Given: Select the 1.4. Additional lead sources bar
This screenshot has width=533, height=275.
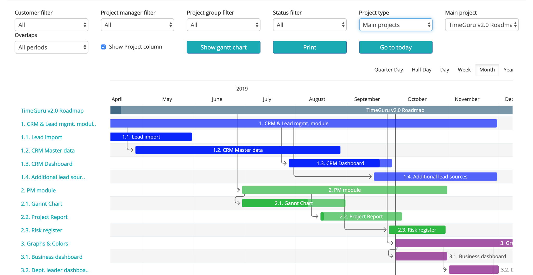Looking at the screenshot, I should [435, 177].
